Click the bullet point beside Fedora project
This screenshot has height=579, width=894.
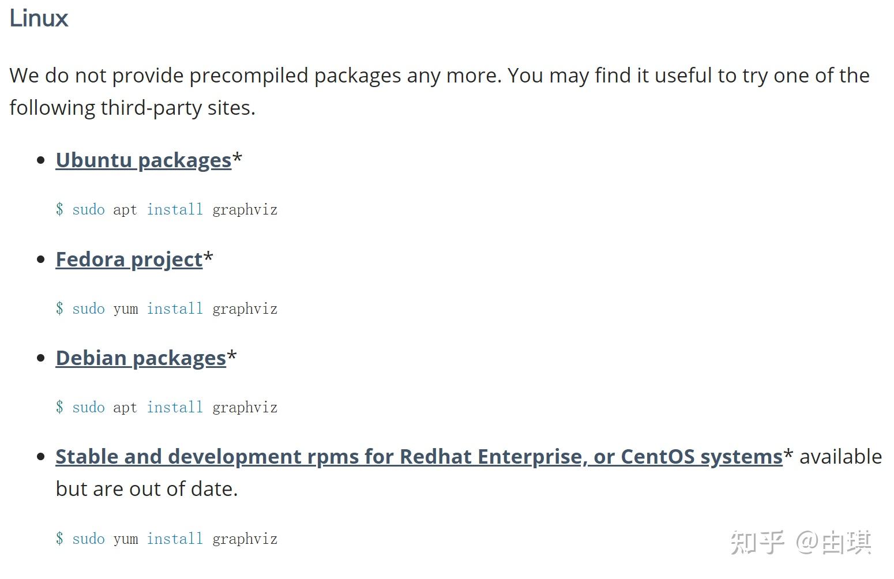(x=40, y=260)
